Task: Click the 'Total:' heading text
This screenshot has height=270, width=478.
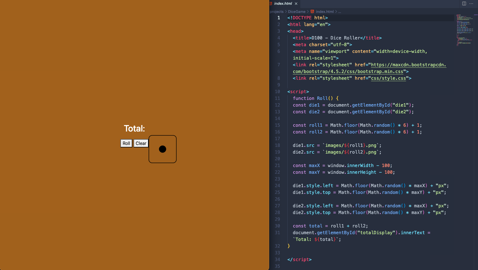Action: (134, 128)
